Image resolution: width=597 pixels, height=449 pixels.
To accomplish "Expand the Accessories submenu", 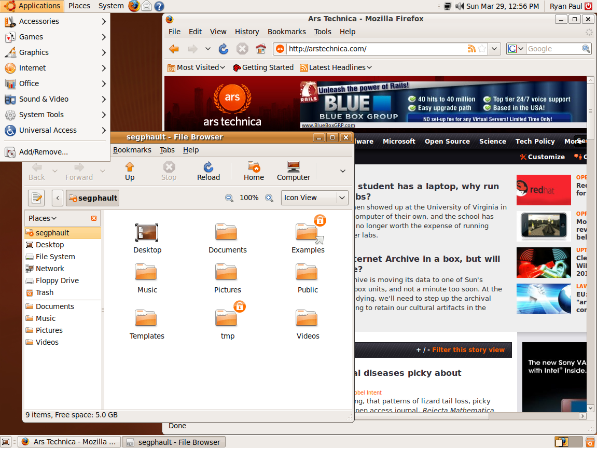I will pos(55,21).
